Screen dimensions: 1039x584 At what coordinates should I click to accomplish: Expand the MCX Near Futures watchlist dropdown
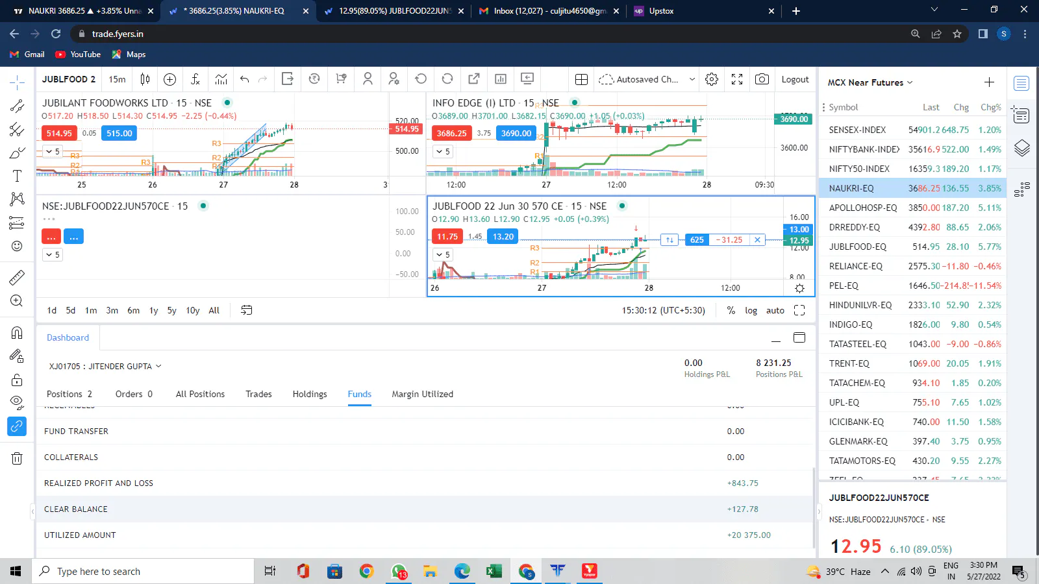(x=910, y=82)
